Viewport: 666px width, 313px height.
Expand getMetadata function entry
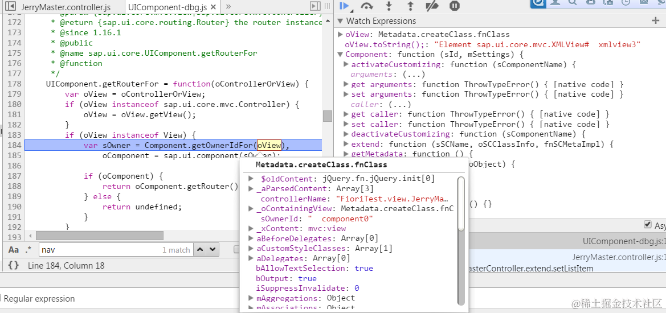pos(346,154)
